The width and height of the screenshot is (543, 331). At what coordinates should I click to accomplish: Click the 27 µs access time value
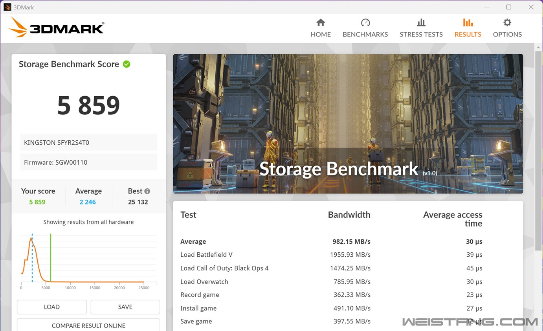tap(474, 308)
